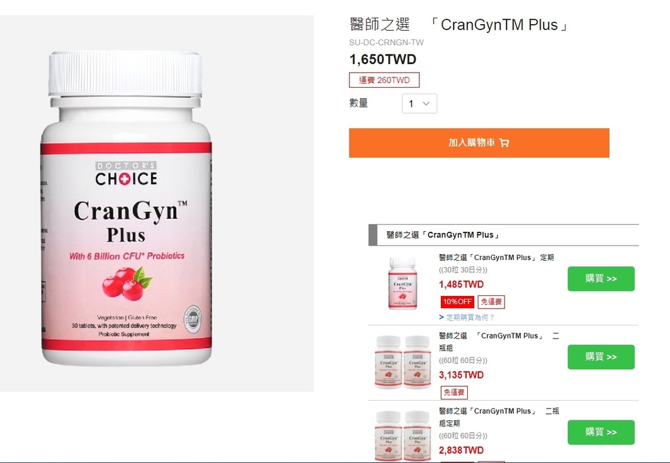670x463 pixels.
Task: Click the 醫師之選「CranGynTM Plus」section header tab
Action: (503, 234)
